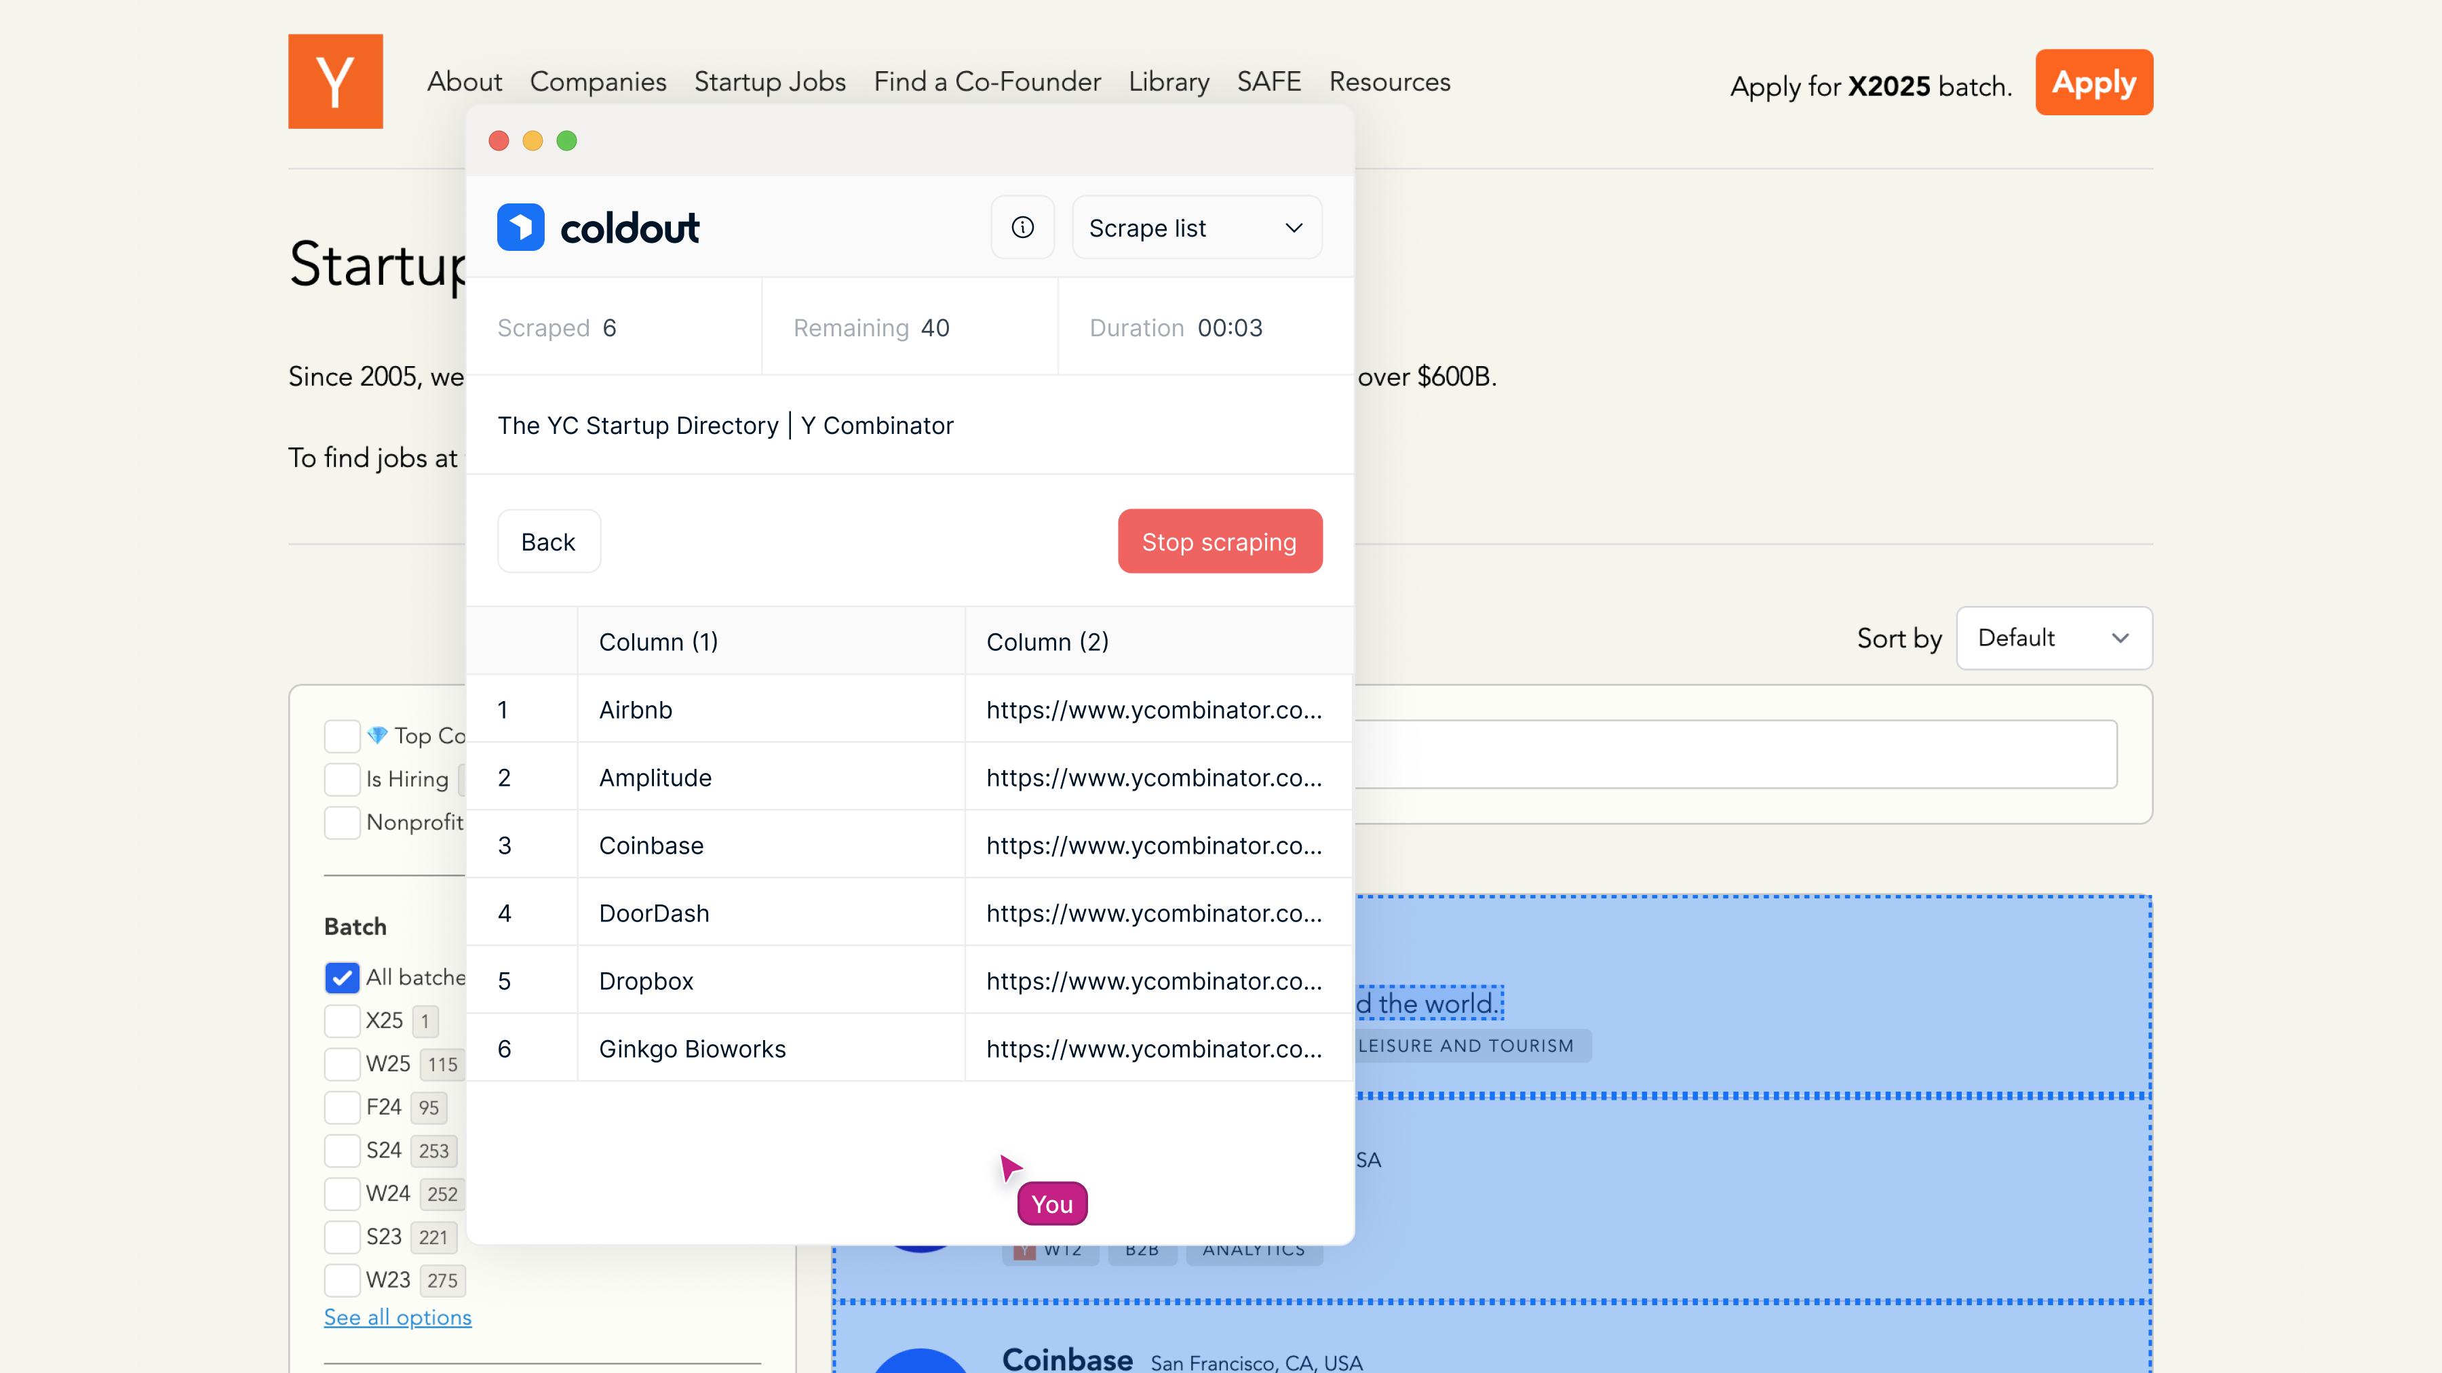
Task: Open the Companies nav item
Action: [x=597, y=81]
